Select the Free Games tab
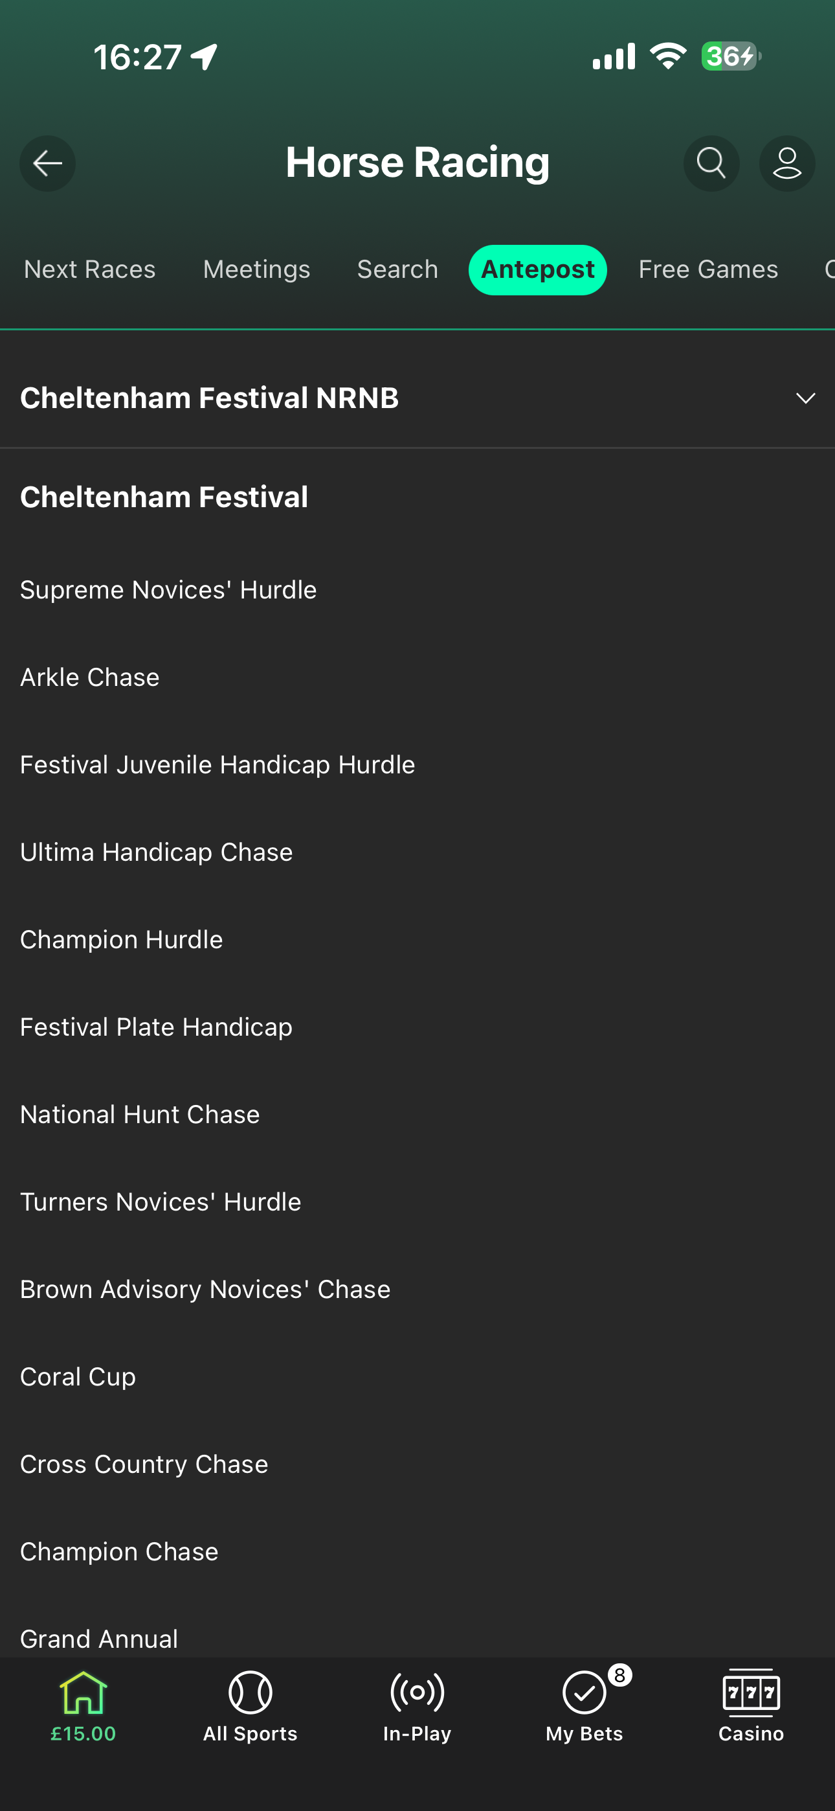835x1811 pixels. [707, 269]
